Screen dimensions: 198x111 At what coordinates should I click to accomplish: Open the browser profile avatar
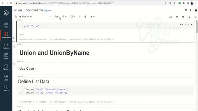coord(192,3)
